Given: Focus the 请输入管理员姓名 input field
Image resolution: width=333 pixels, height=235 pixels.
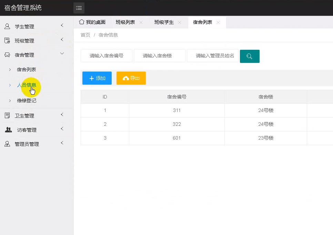Looking at the screenshot, I should (213, 56).
